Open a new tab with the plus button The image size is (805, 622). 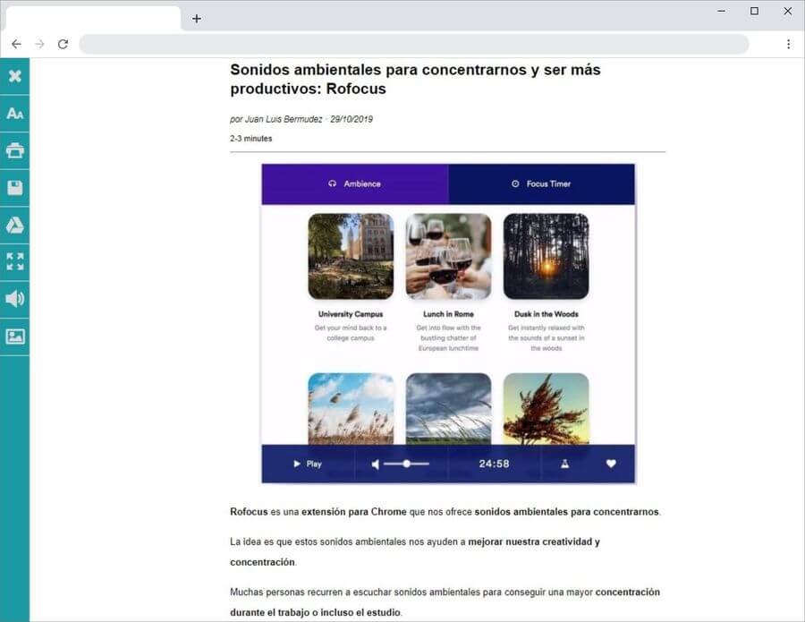pos(197,19)
